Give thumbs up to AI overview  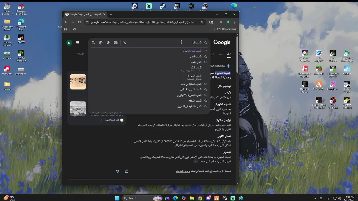pos(127,171)
